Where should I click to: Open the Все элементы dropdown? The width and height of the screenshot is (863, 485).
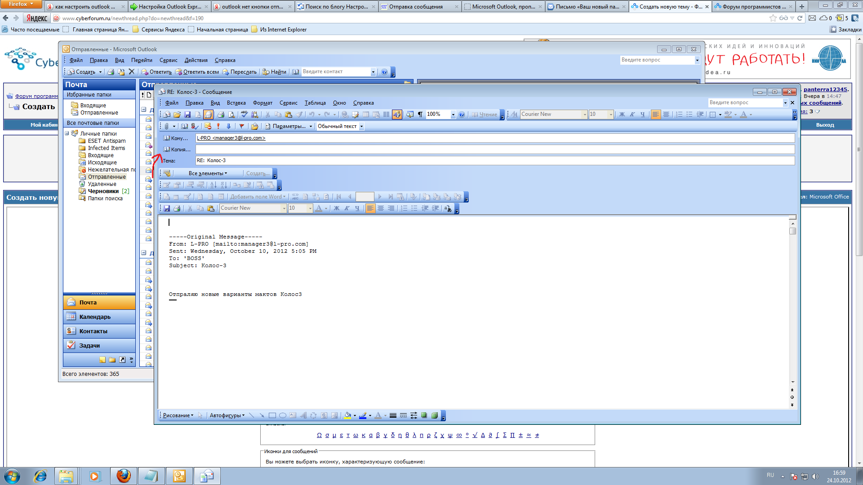click(x=208, y=173)
